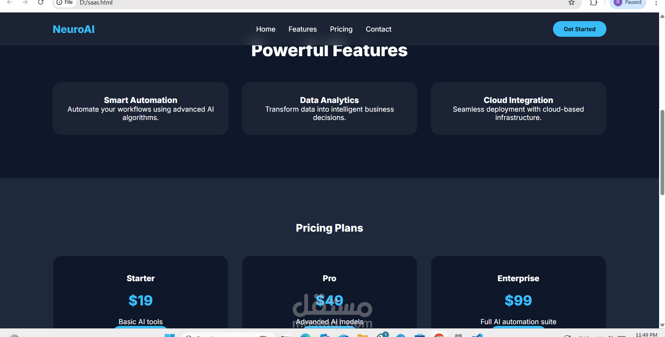Open Chrome's three-dot menu
The image size is (665, 337).
656,3
